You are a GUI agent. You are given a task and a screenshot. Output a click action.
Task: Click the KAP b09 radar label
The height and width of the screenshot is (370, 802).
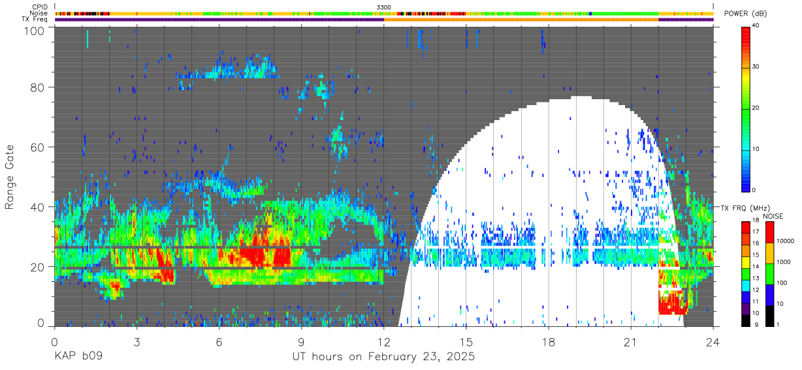(78, 357)
